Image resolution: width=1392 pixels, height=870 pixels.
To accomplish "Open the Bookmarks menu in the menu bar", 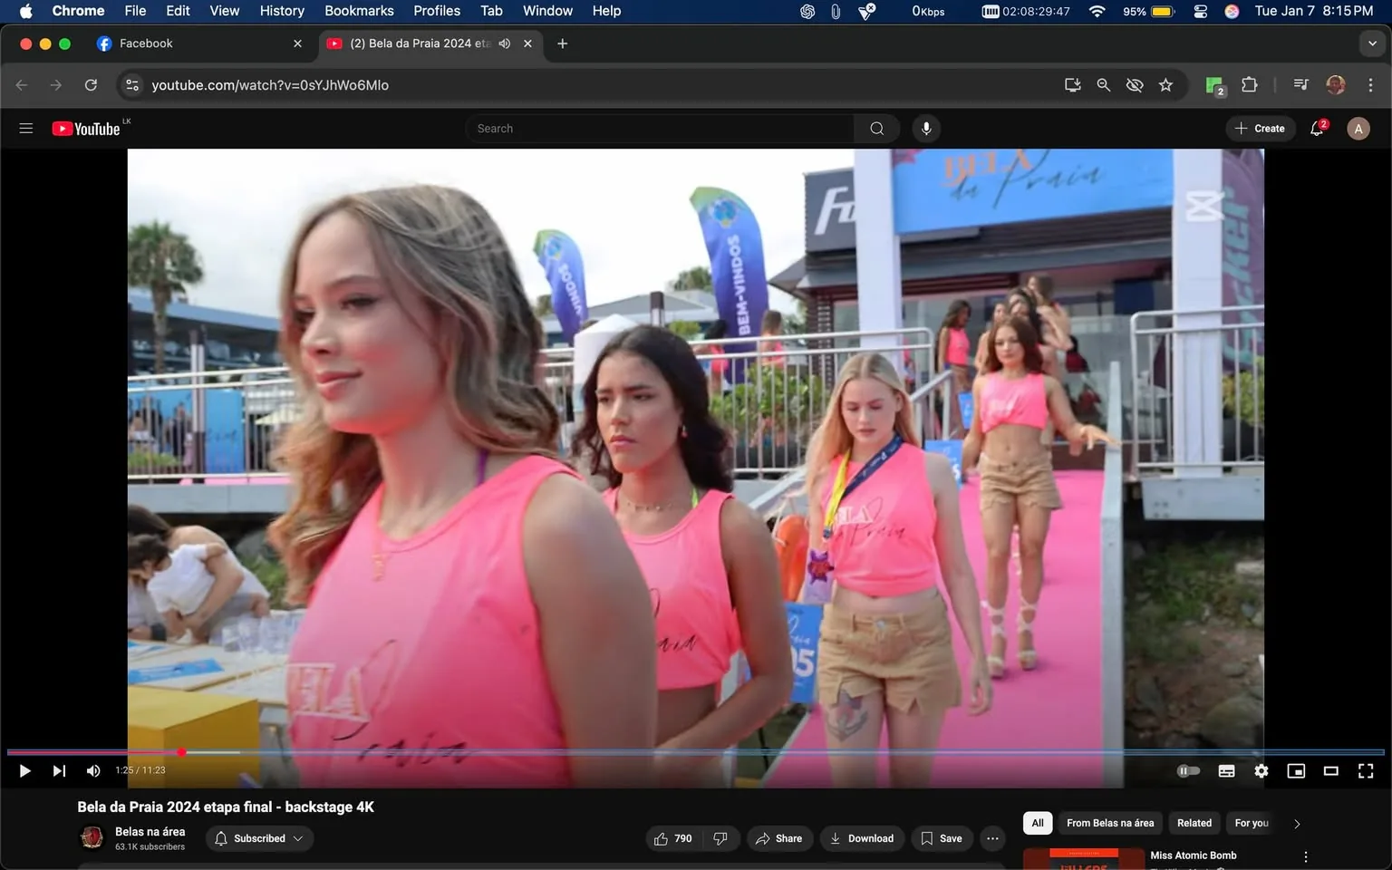I will coord(359,11).
